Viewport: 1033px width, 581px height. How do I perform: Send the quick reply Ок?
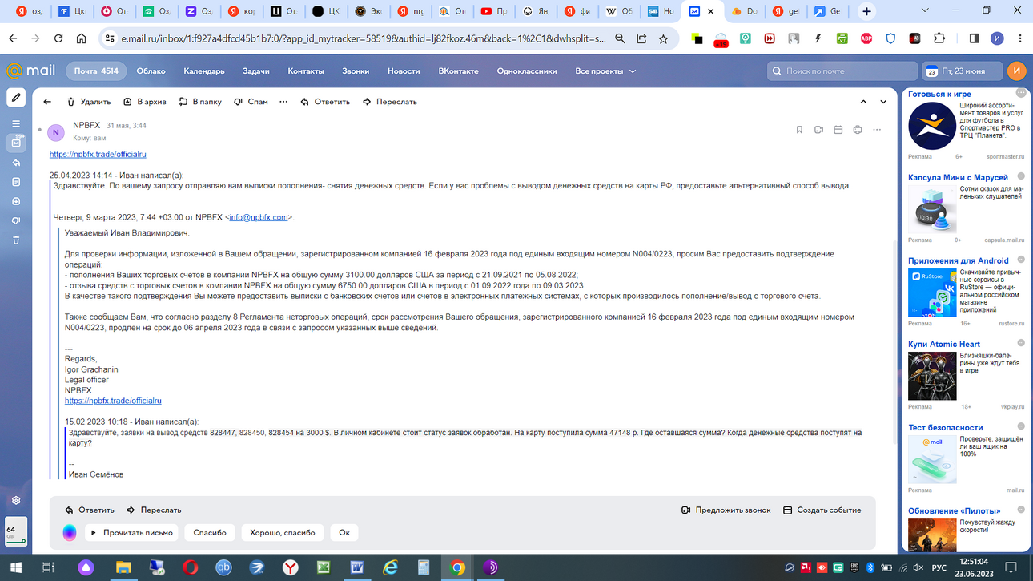click(344, 533)
